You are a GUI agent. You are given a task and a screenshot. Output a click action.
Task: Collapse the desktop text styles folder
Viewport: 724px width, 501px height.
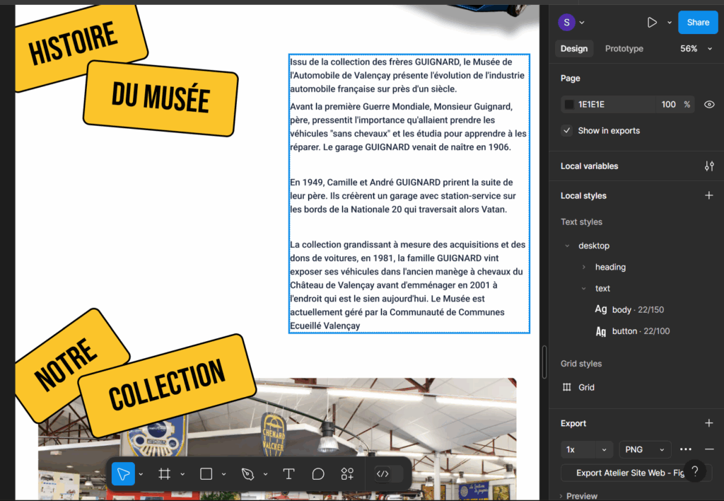pyautogui.click(x=567, y=246)
